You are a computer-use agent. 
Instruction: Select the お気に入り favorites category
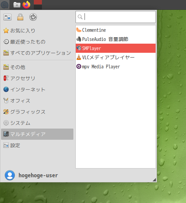point(37,31)
